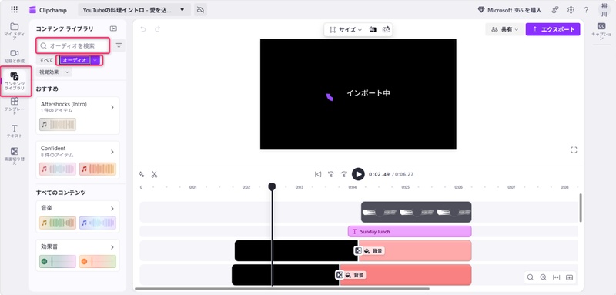Play the video preview
616x295 pixels.
click(358, 174)
